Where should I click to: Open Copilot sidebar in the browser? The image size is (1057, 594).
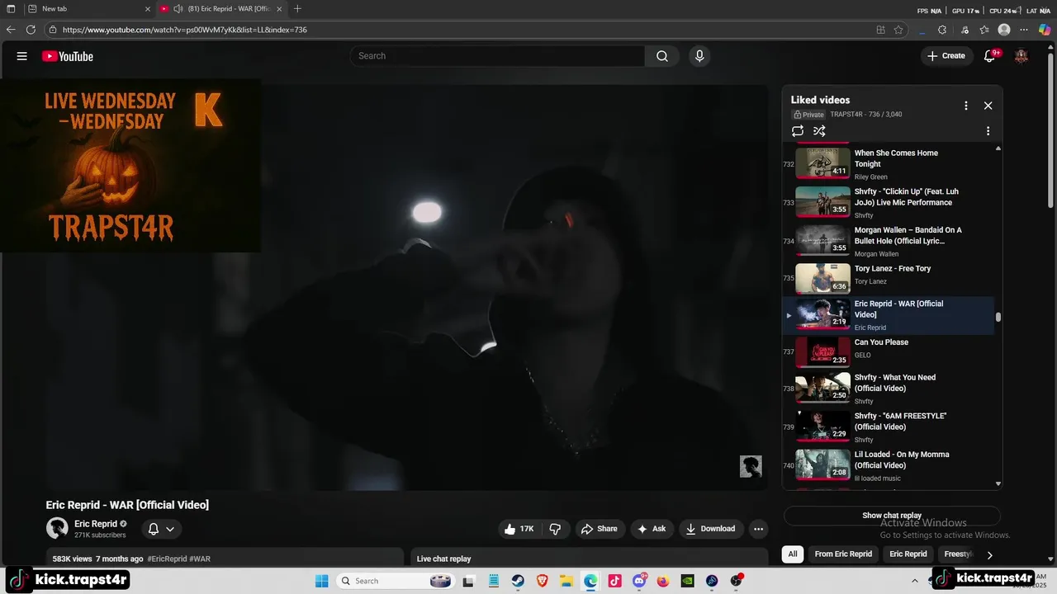(1045, 30)
